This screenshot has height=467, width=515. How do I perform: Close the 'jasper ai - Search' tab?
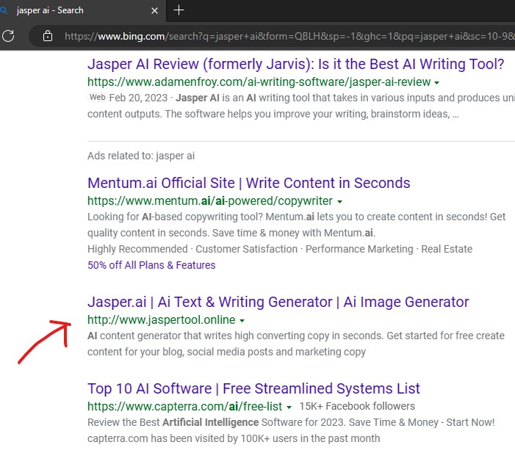pyautogui.click(x=154, y=10)
